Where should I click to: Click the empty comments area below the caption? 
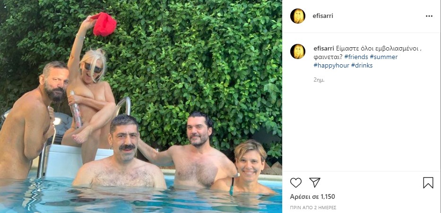[362, 127]
